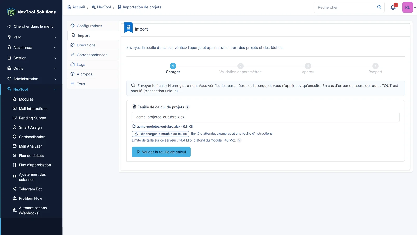Click the search magnifier icon
The width and height of the screenshot is (417, 235).
click(379, 7)
